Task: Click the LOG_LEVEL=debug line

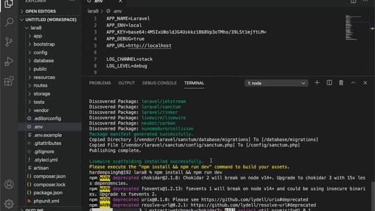Action: 127,66
